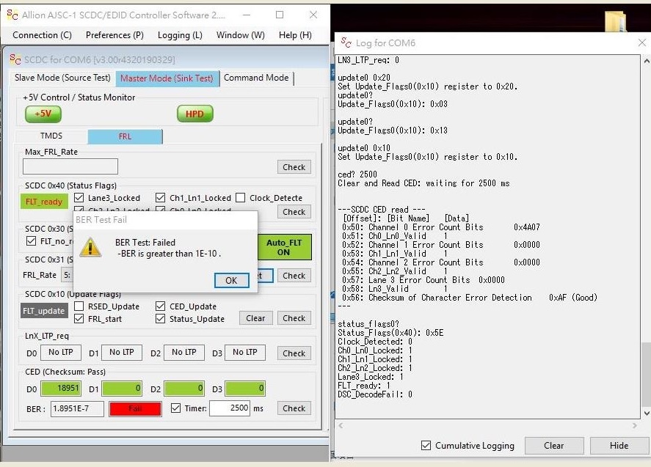Click the red Fail BER result indicator

point(135,408)
